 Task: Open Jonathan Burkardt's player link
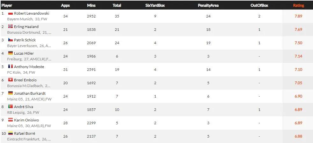[x=30, y=93]
